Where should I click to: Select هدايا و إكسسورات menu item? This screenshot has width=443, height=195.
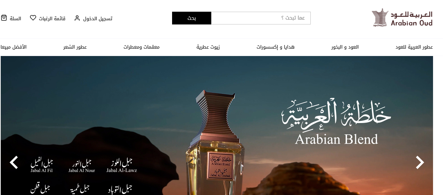[276, 47]
